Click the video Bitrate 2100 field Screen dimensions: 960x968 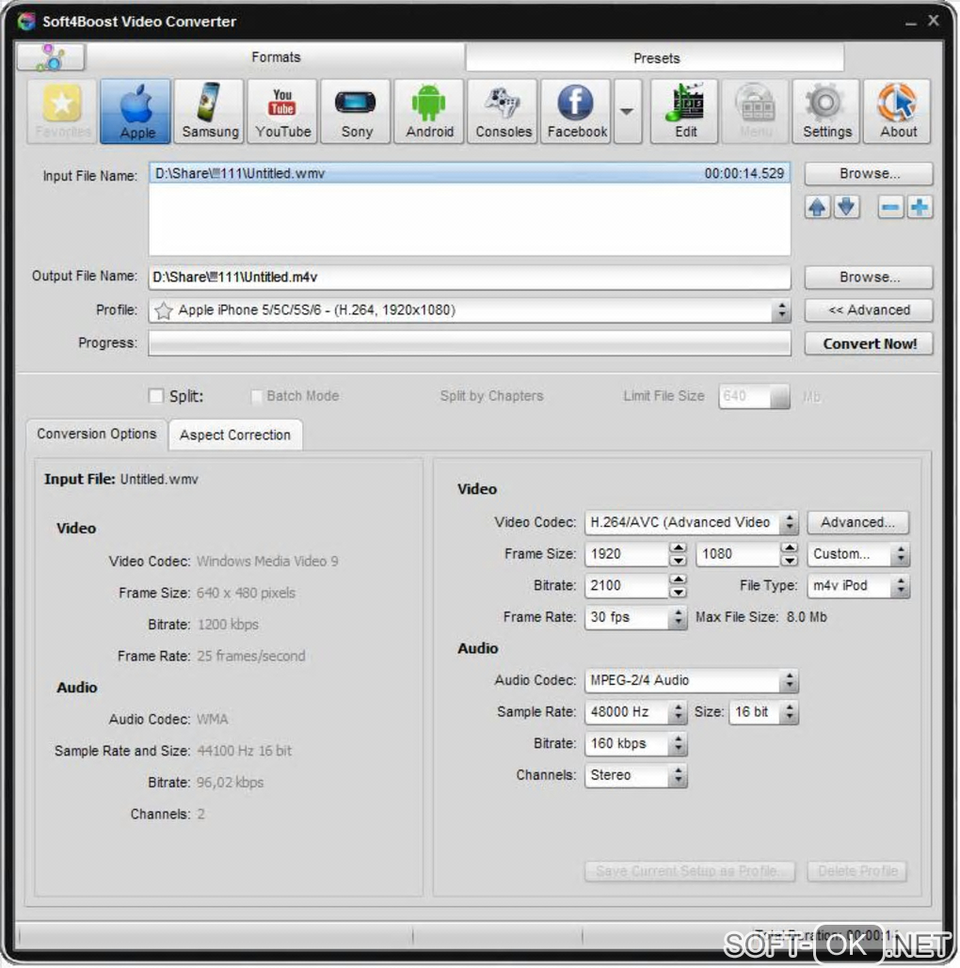point(627,586)
